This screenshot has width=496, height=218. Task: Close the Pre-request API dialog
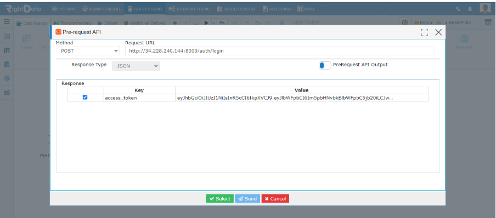(x=438, y=32)
